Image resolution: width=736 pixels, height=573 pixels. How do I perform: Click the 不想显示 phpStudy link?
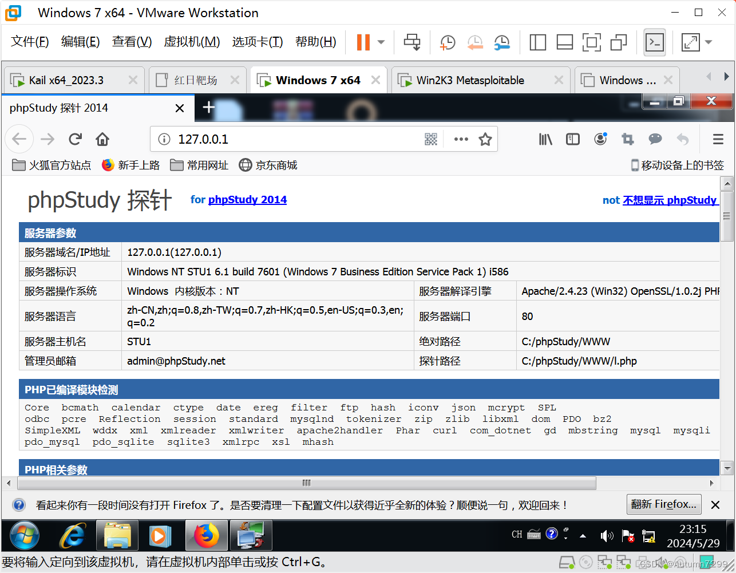tap(671, 200)
